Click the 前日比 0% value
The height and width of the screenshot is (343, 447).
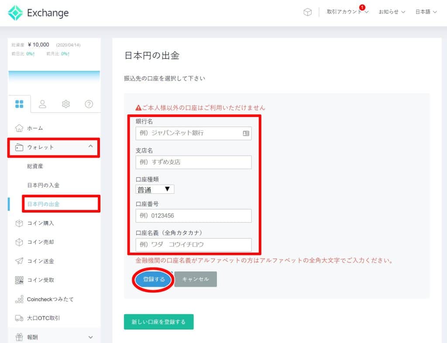[x=30, y=54]
